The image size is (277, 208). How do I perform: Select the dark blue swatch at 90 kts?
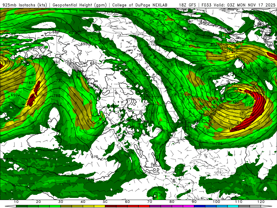[x=200, y=206]
